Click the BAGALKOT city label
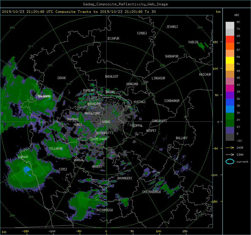 112,77
